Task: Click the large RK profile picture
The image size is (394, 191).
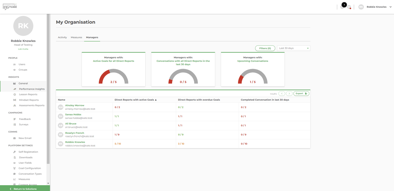Action: click(23, 26)
